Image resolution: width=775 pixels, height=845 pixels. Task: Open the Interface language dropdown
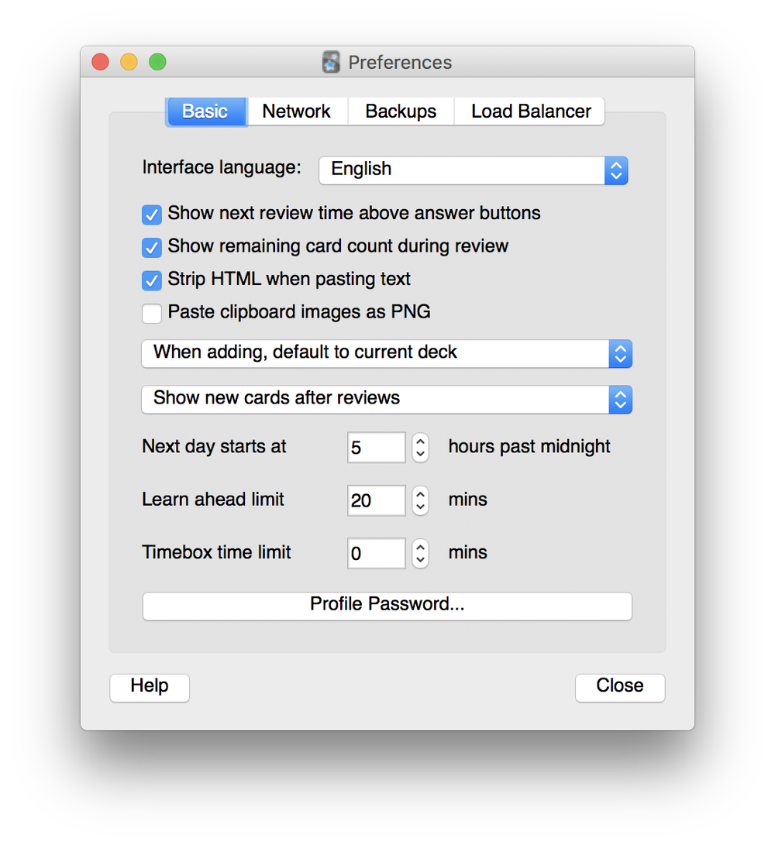(473, 170)
